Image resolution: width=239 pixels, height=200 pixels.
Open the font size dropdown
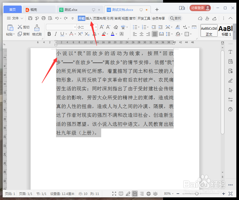(96, 27)
